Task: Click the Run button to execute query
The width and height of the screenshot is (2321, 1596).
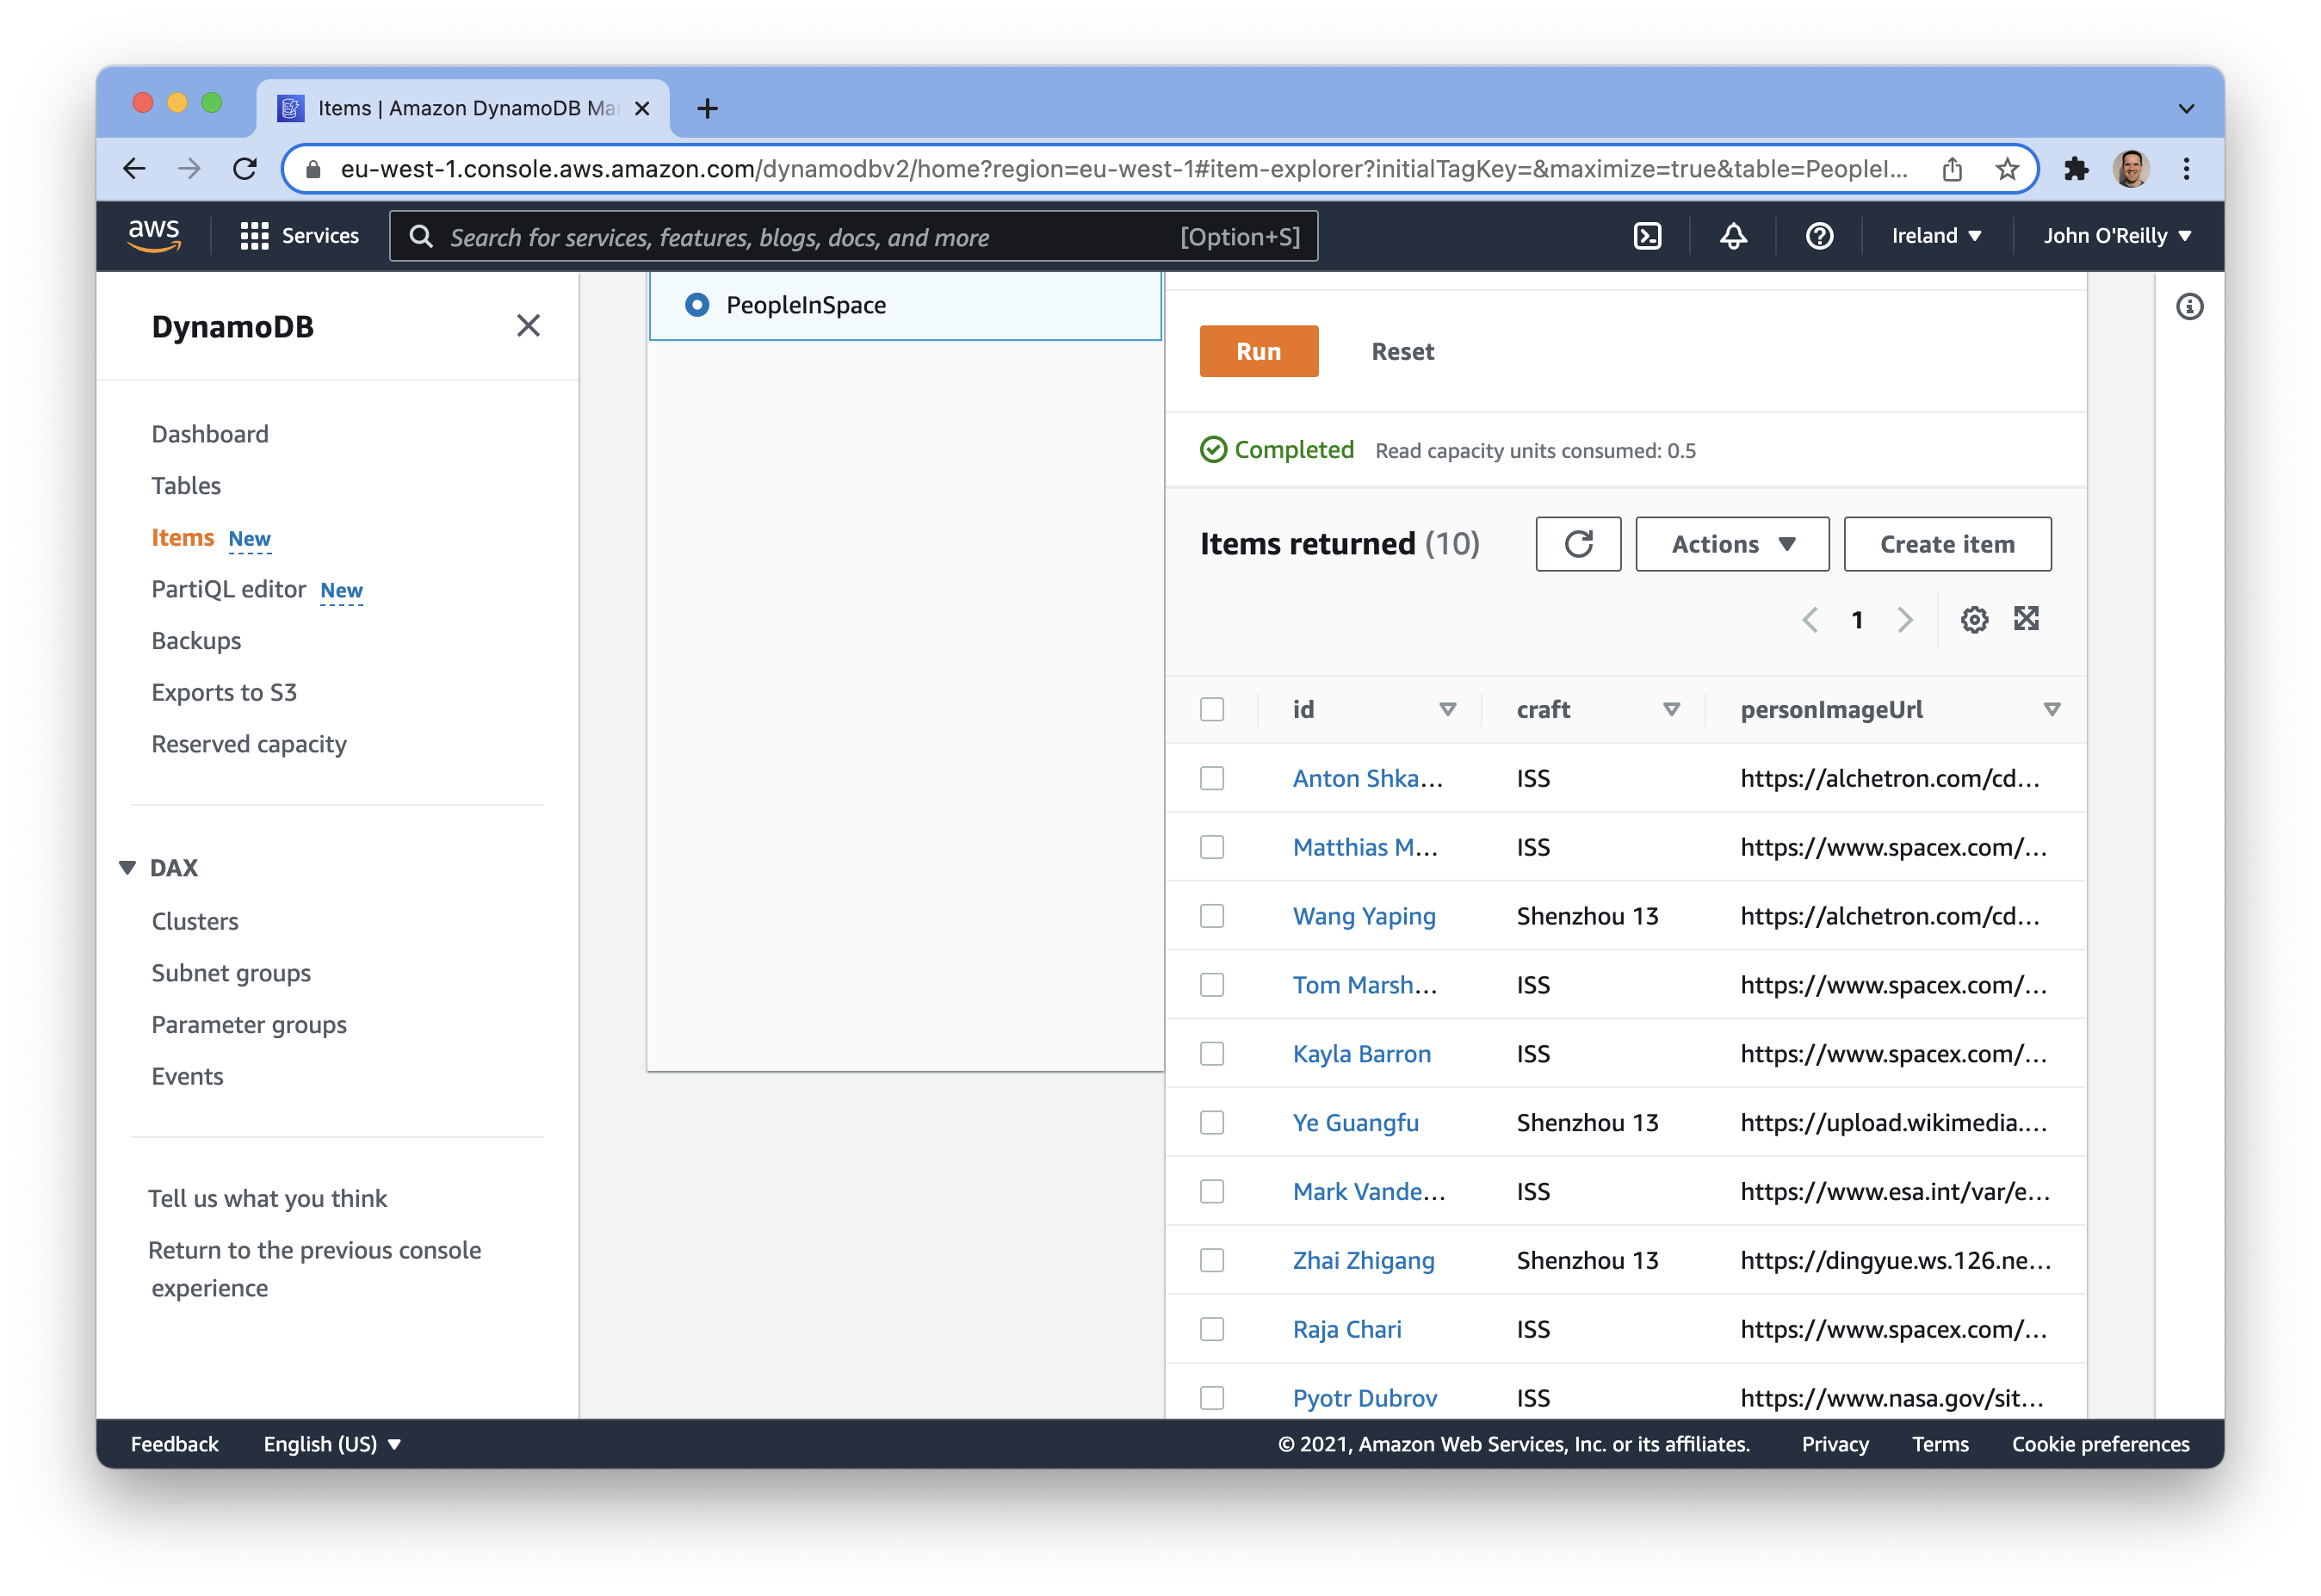Action: [1260, 351]
